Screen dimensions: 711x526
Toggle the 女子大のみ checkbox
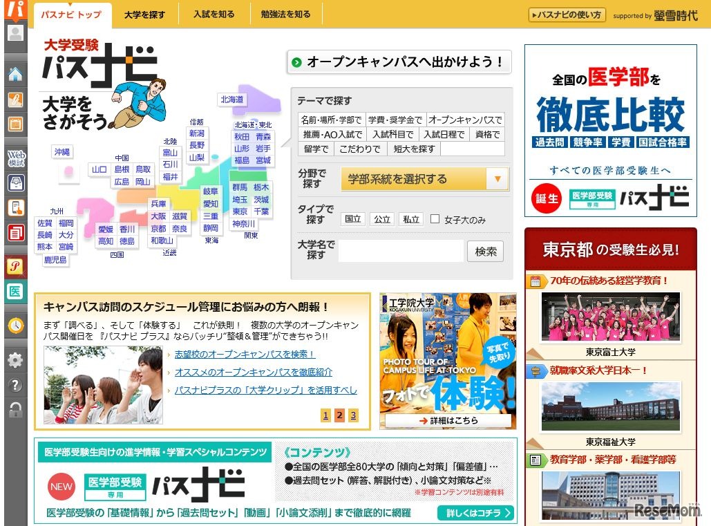pos(435,219)
